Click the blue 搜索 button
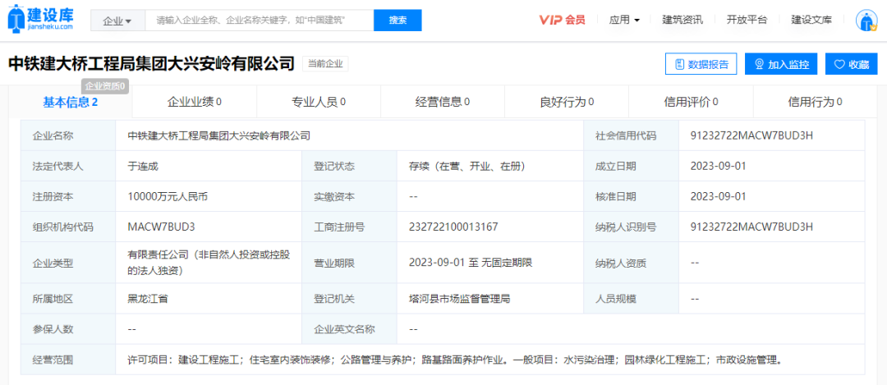887x385 pixels. 398,21
